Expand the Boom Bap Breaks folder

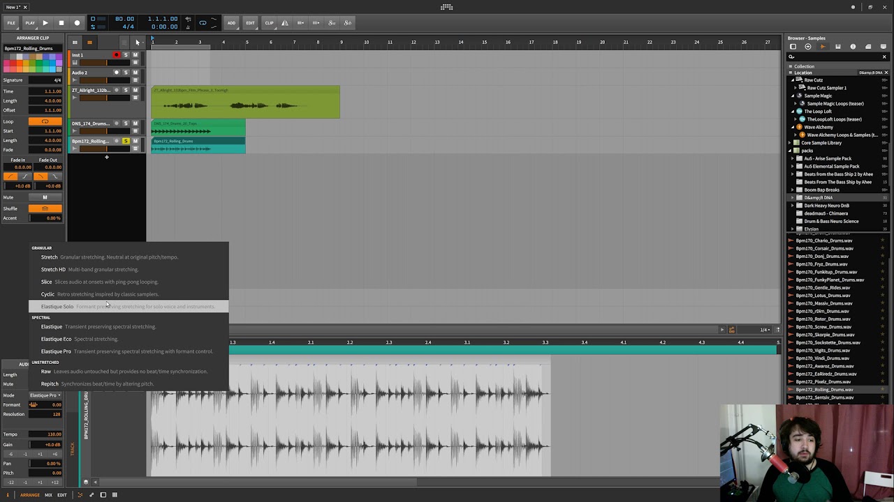click(x=793, y=190)
